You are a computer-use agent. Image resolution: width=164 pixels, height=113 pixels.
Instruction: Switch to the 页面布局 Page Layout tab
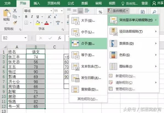tap(54, 3)
